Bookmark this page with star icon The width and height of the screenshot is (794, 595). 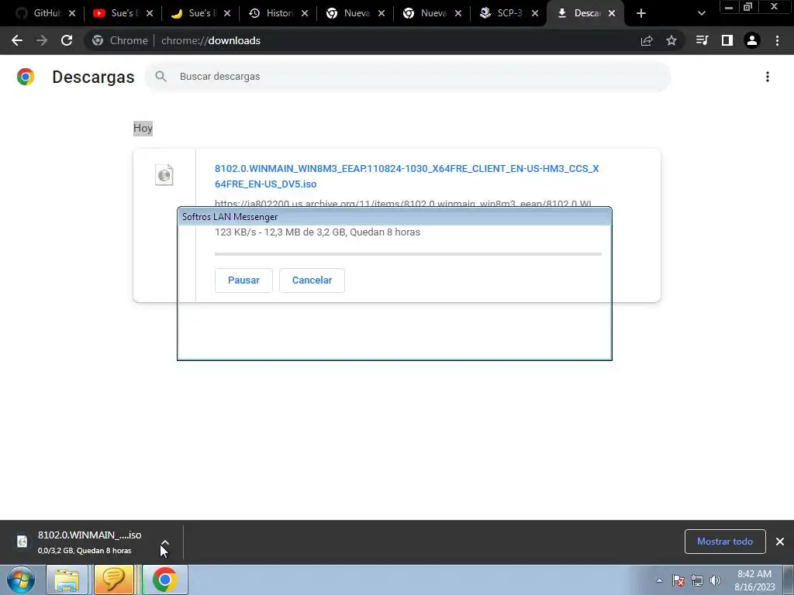pyautogui.click(x=671, y=40)
